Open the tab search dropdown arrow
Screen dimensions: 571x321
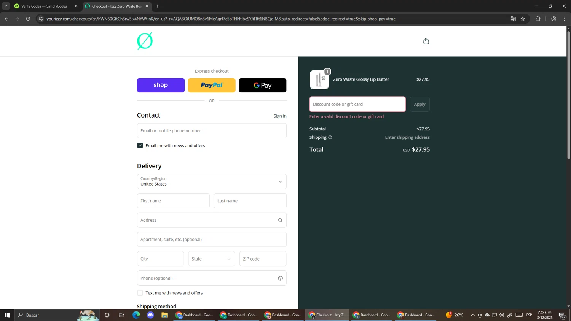click(x=6, y=6)
